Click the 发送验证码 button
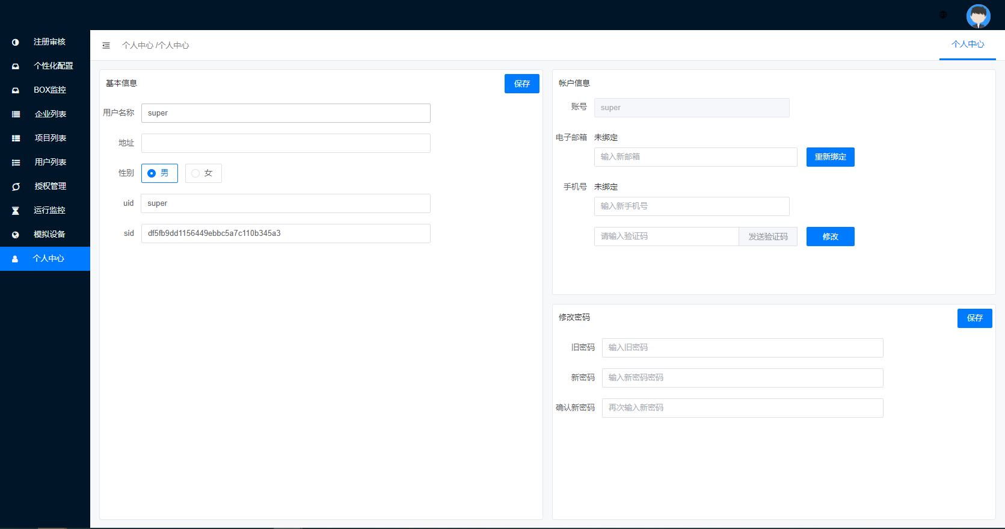 click(x=767, y=237)
